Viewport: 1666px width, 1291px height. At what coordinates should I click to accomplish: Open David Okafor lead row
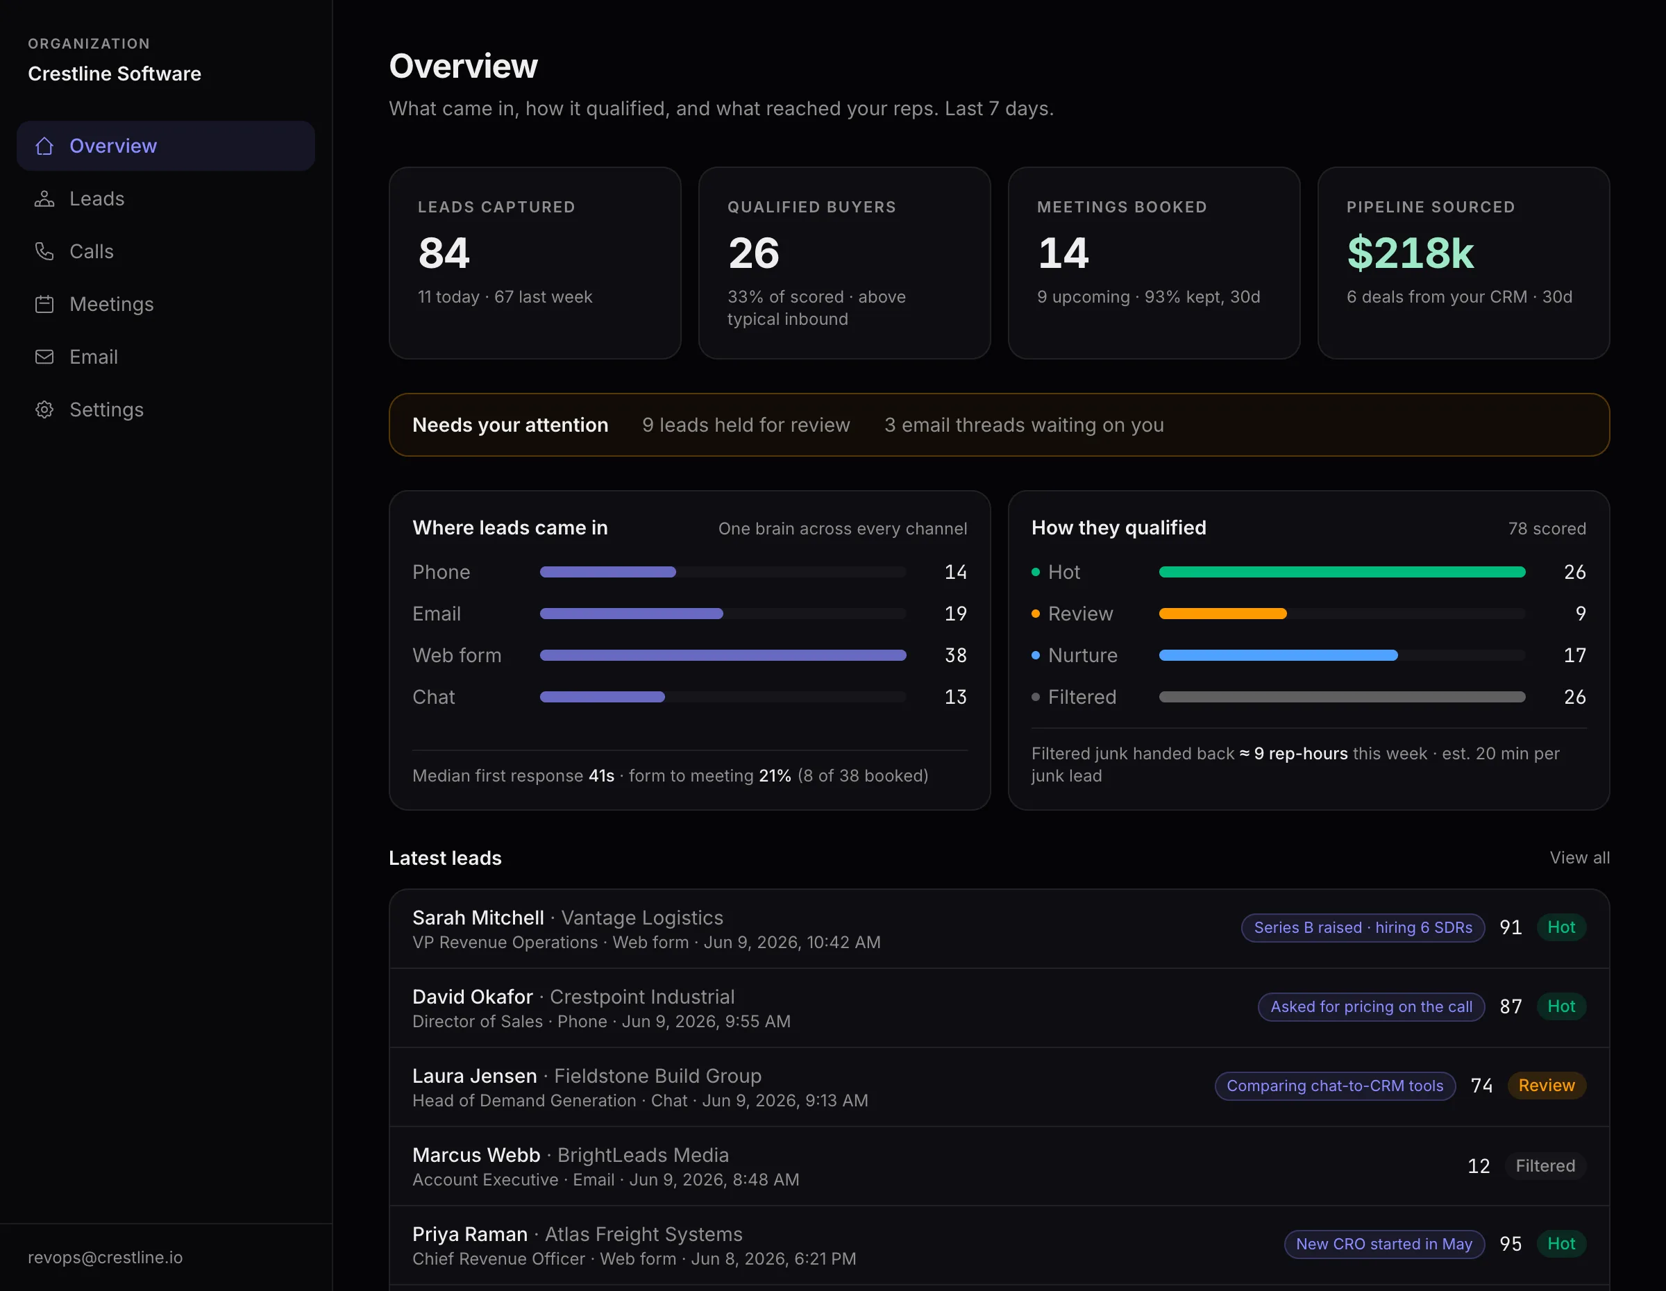coord(1000,1008)
